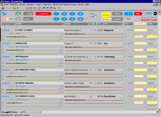Click the spell-check checkmark toolbar icon

pyautogui.click(x=6, y=8)
